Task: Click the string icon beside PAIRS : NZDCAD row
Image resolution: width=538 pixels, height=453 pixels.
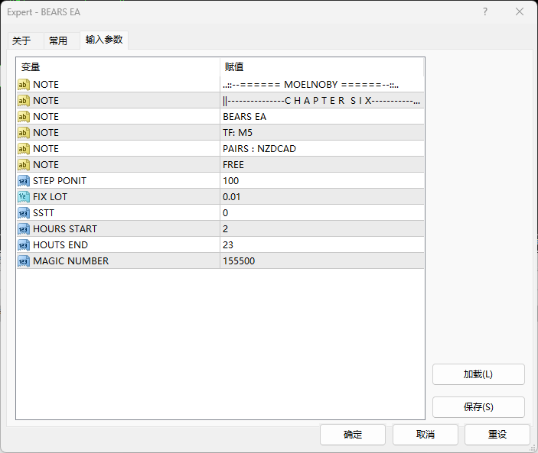Action: 24,149
